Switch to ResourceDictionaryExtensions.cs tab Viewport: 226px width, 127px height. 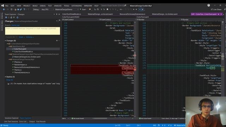coord(132,14)
